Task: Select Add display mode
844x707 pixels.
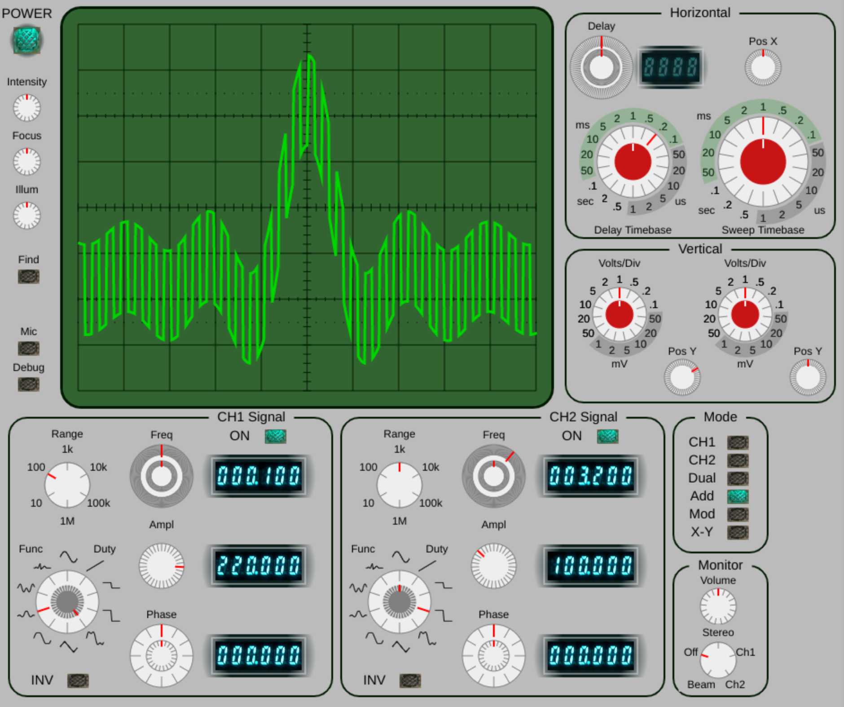Action: (738, 497)
